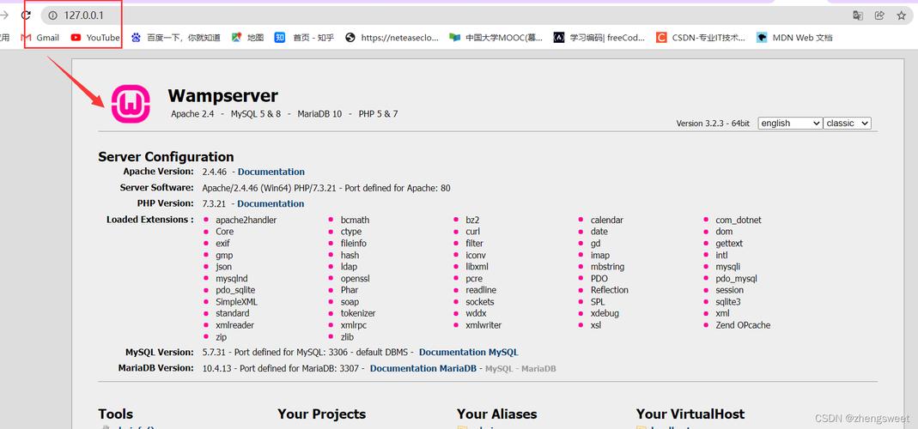Bookmark this page with the star icon
The width and height of the screenshot is (918, 429).
coord(902,15)
